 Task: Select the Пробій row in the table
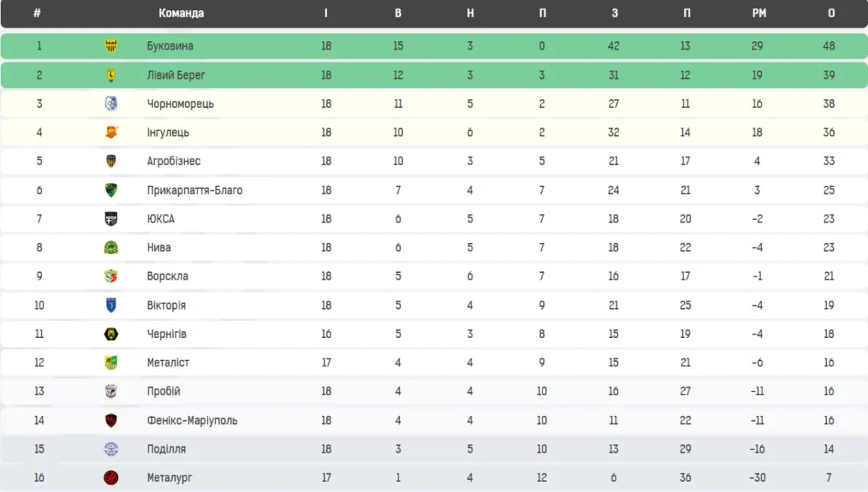pos(434,391)
